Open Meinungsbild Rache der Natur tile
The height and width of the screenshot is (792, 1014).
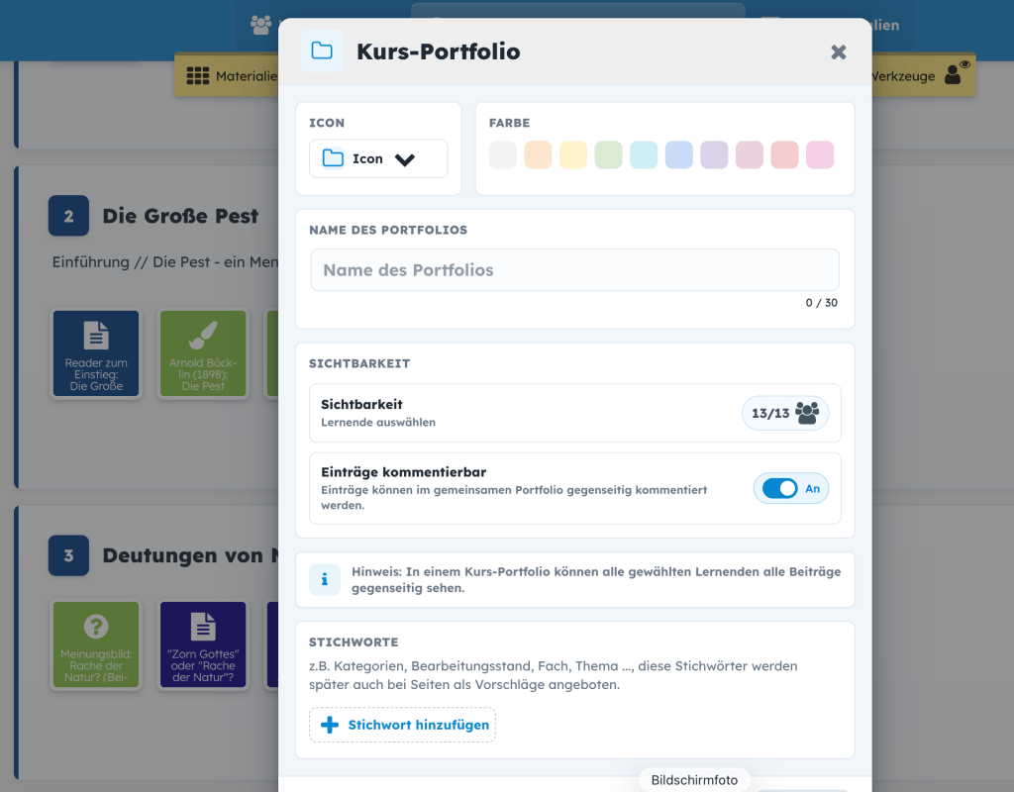click(x=96, y=644)
